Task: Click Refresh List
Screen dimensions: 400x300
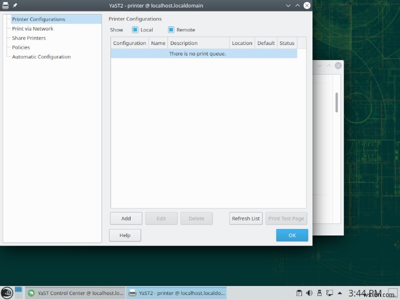Action: click(245, 218)
